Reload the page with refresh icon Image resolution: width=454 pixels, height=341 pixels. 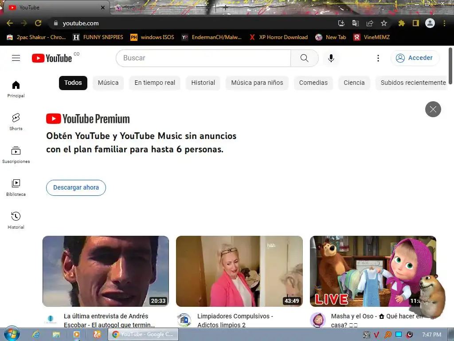click(x=38, y=23)
